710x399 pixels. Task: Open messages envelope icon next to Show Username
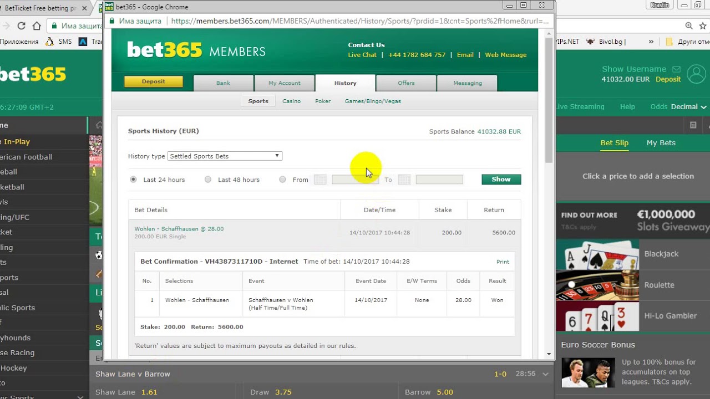pyautogui.click(x=676, y=69)
